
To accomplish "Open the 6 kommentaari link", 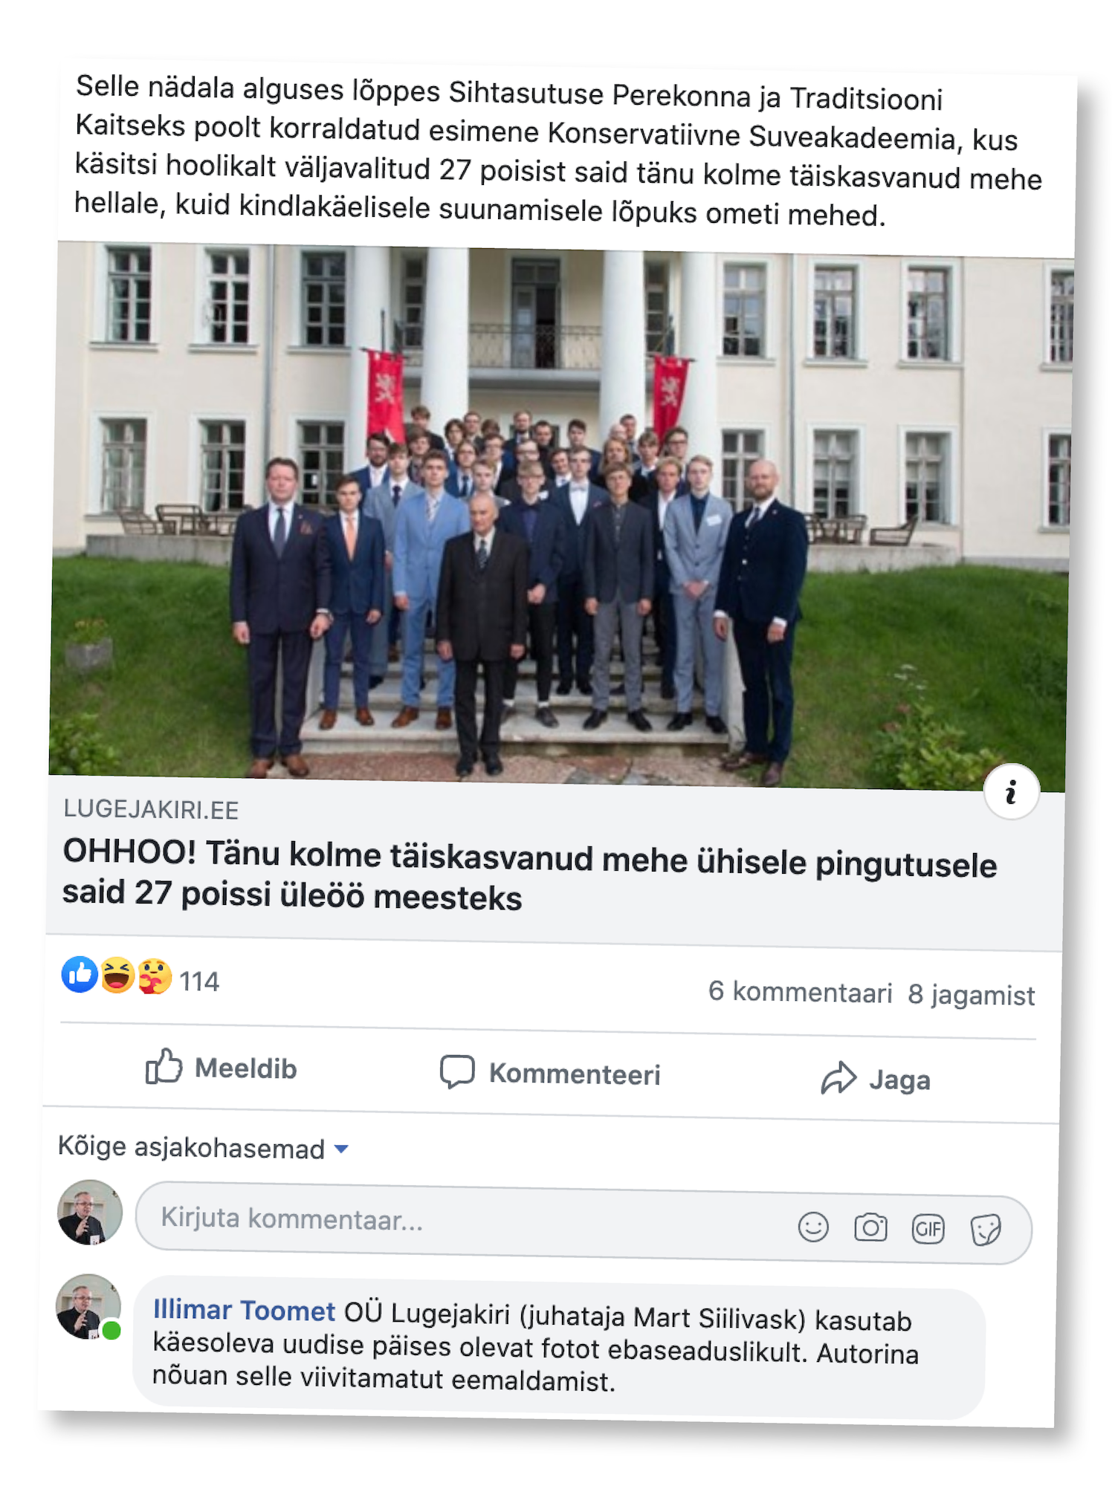I will pyautogui.click(x=800, y=992).
